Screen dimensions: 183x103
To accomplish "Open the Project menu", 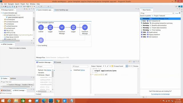I will (23, 4).
